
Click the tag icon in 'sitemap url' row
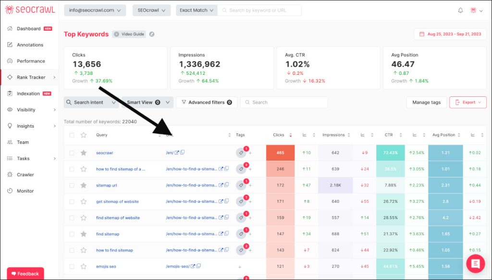click(241, 186)
